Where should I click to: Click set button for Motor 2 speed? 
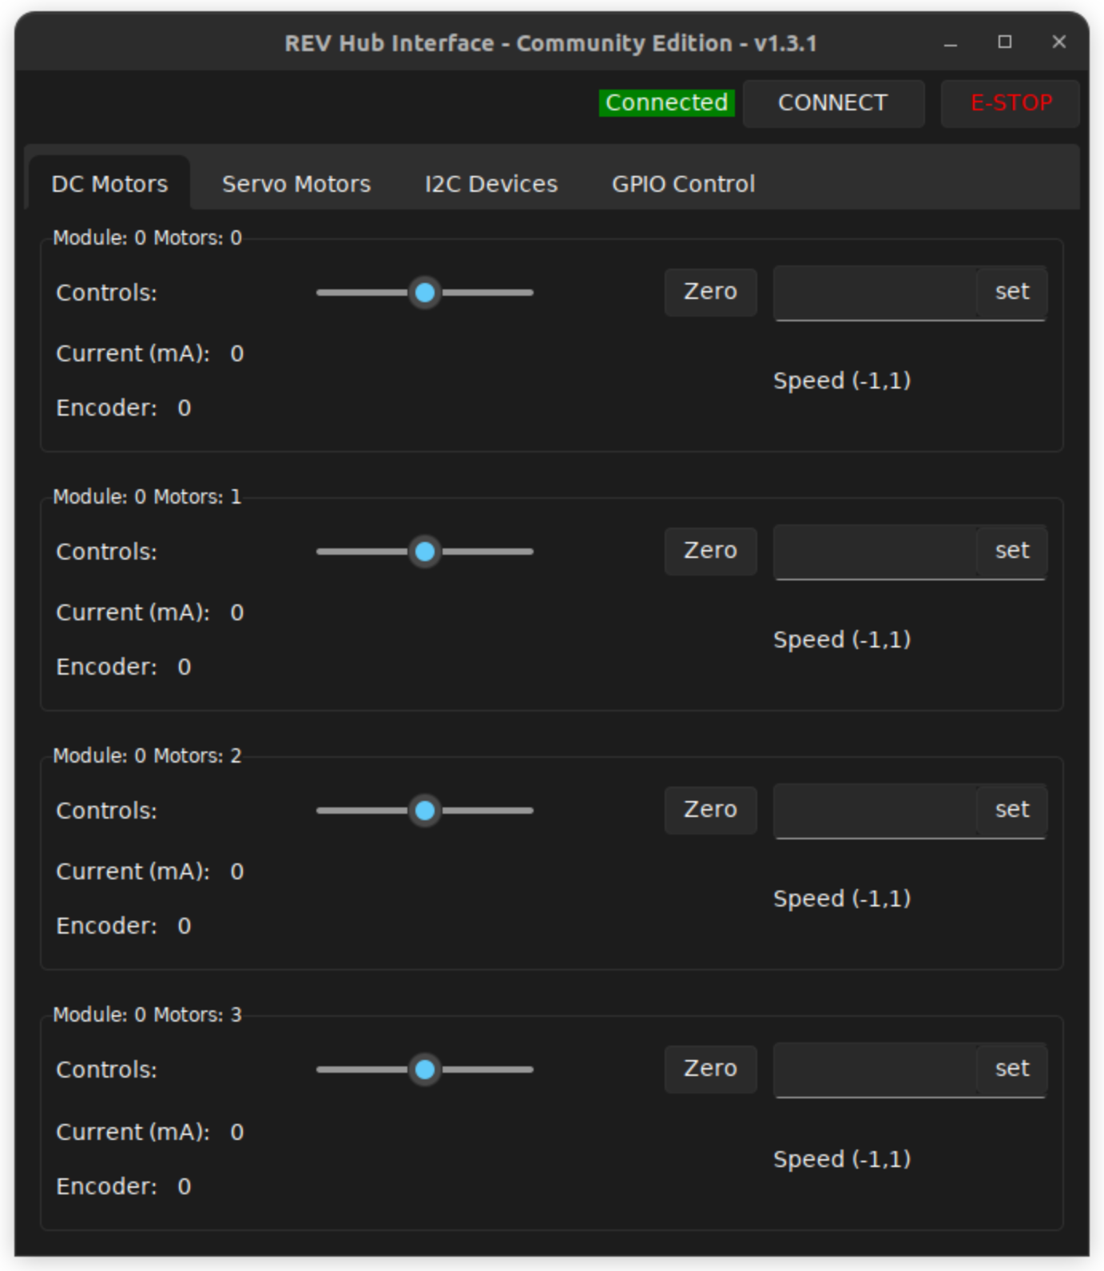[1011, 810]
